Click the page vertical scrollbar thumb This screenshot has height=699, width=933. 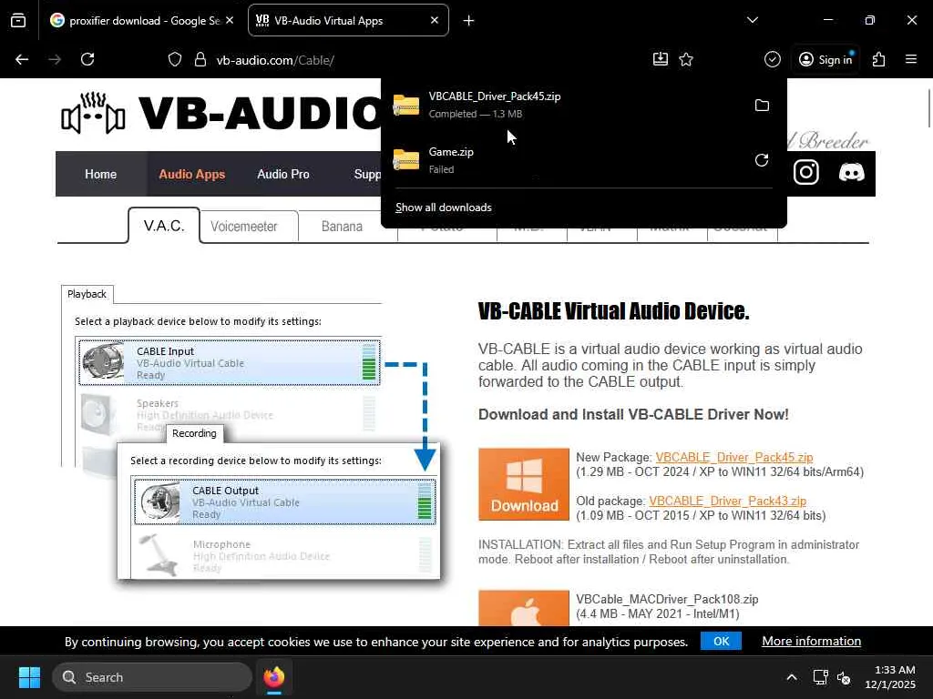tap(928, 107)
